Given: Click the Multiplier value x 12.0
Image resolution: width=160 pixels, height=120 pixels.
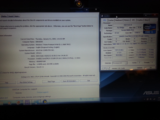Looking at the screenshot, I should [x=119, y=53].
